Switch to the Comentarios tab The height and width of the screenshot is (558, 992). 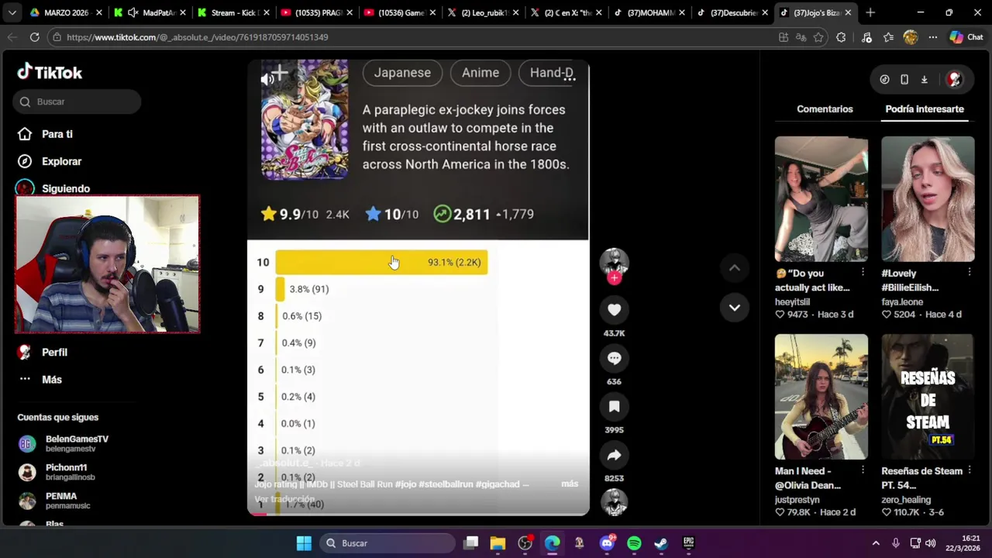(825, 108)
